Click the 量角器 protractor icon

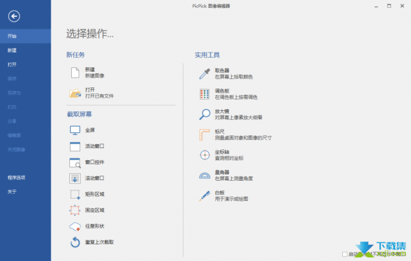point(204,176)
